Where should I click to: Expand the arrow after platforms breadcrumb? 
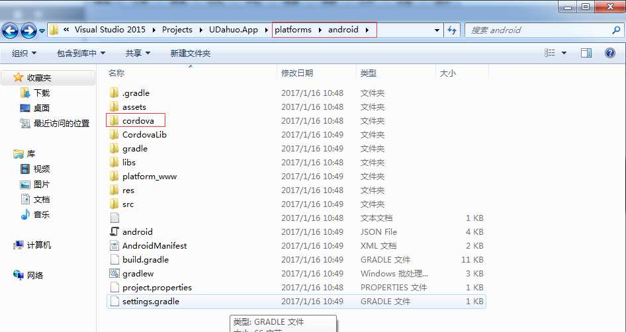point(320,30)
